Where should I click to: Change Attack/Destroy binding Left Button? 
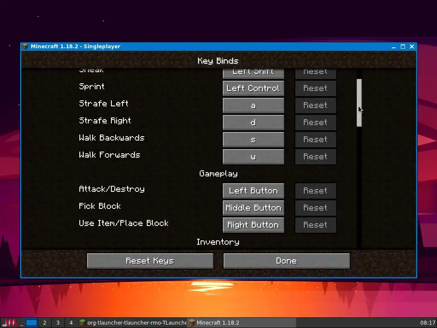(x=253, y=191)
